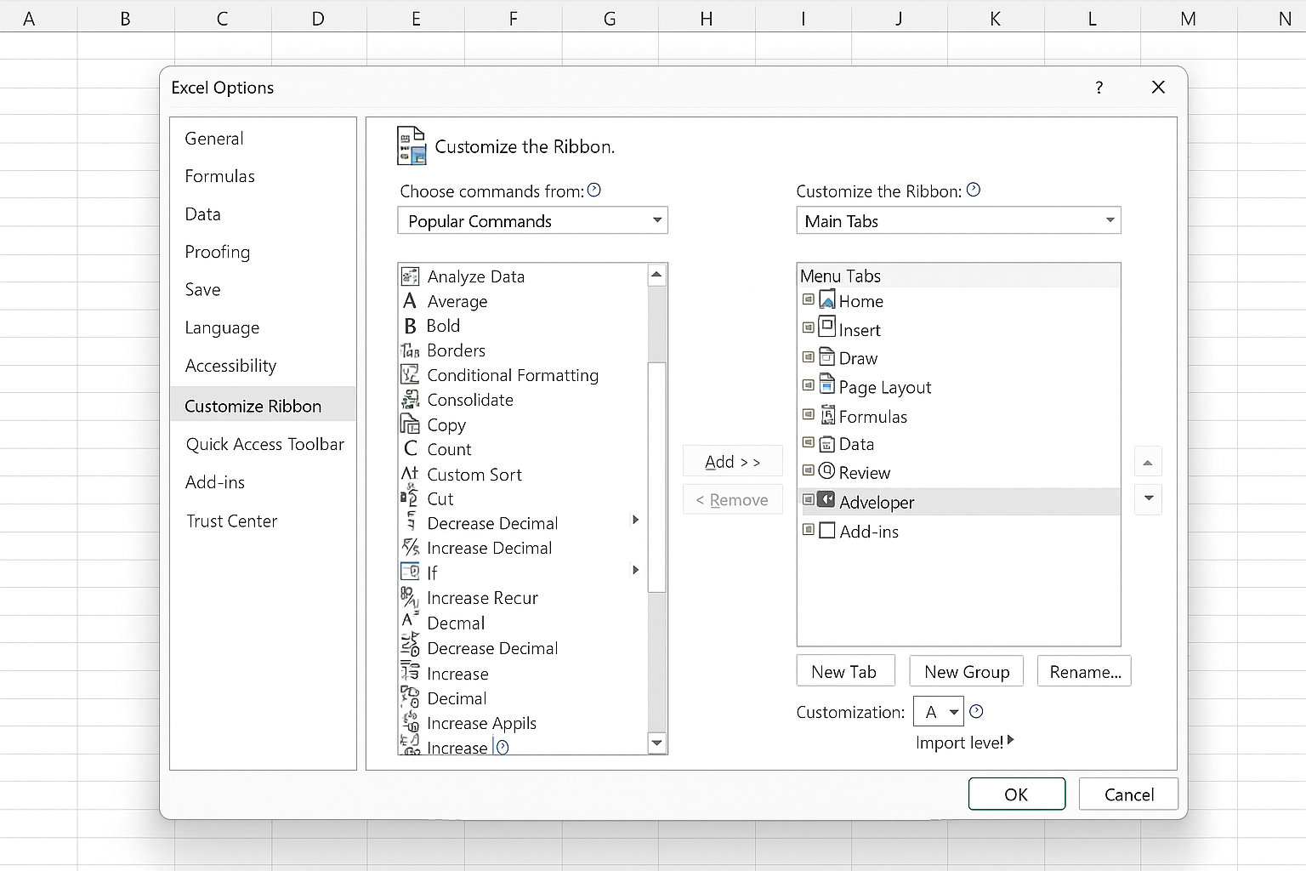Select column H header in the Excel worksheet
This screenshot has width=1306, height=871.
pyautogui.click(x=707, y=18)
